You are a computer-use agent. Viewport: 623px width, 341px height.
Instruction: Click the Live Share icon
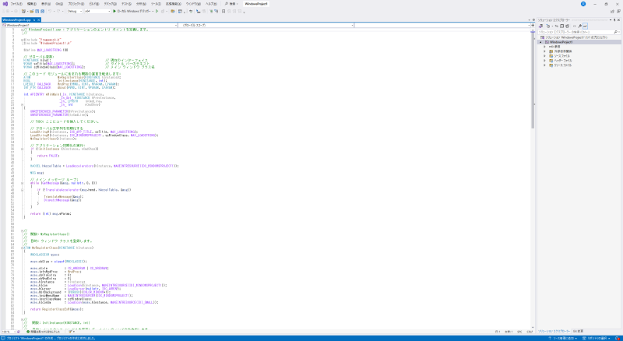coord(612,11)
